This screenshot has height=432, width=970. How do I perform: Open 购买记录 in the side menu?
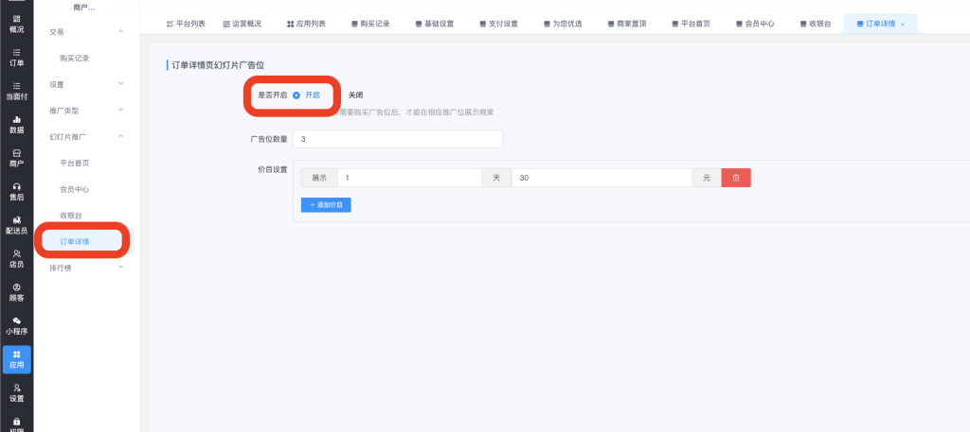click(74, 59)
